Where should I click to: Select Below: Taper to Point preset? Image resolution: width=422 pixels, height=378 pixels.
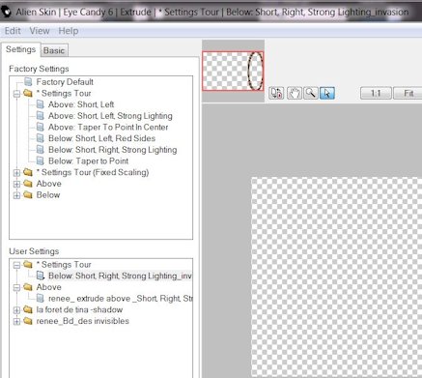pyautogui.click(x=88, y=160)
